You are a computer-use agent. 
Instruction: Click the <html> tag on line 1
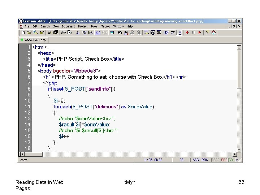[x=39, y=47]
